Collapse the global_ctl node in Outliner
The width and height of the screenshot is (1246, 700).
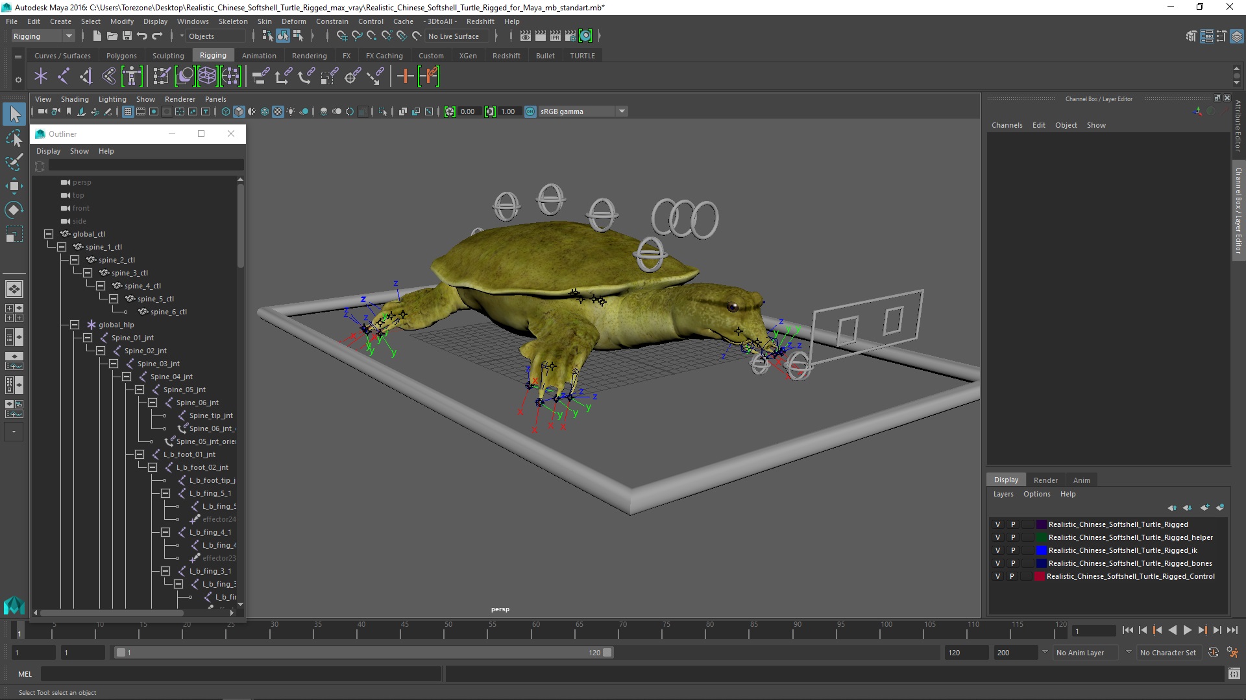pyautogui.click(x=49, y=234)
